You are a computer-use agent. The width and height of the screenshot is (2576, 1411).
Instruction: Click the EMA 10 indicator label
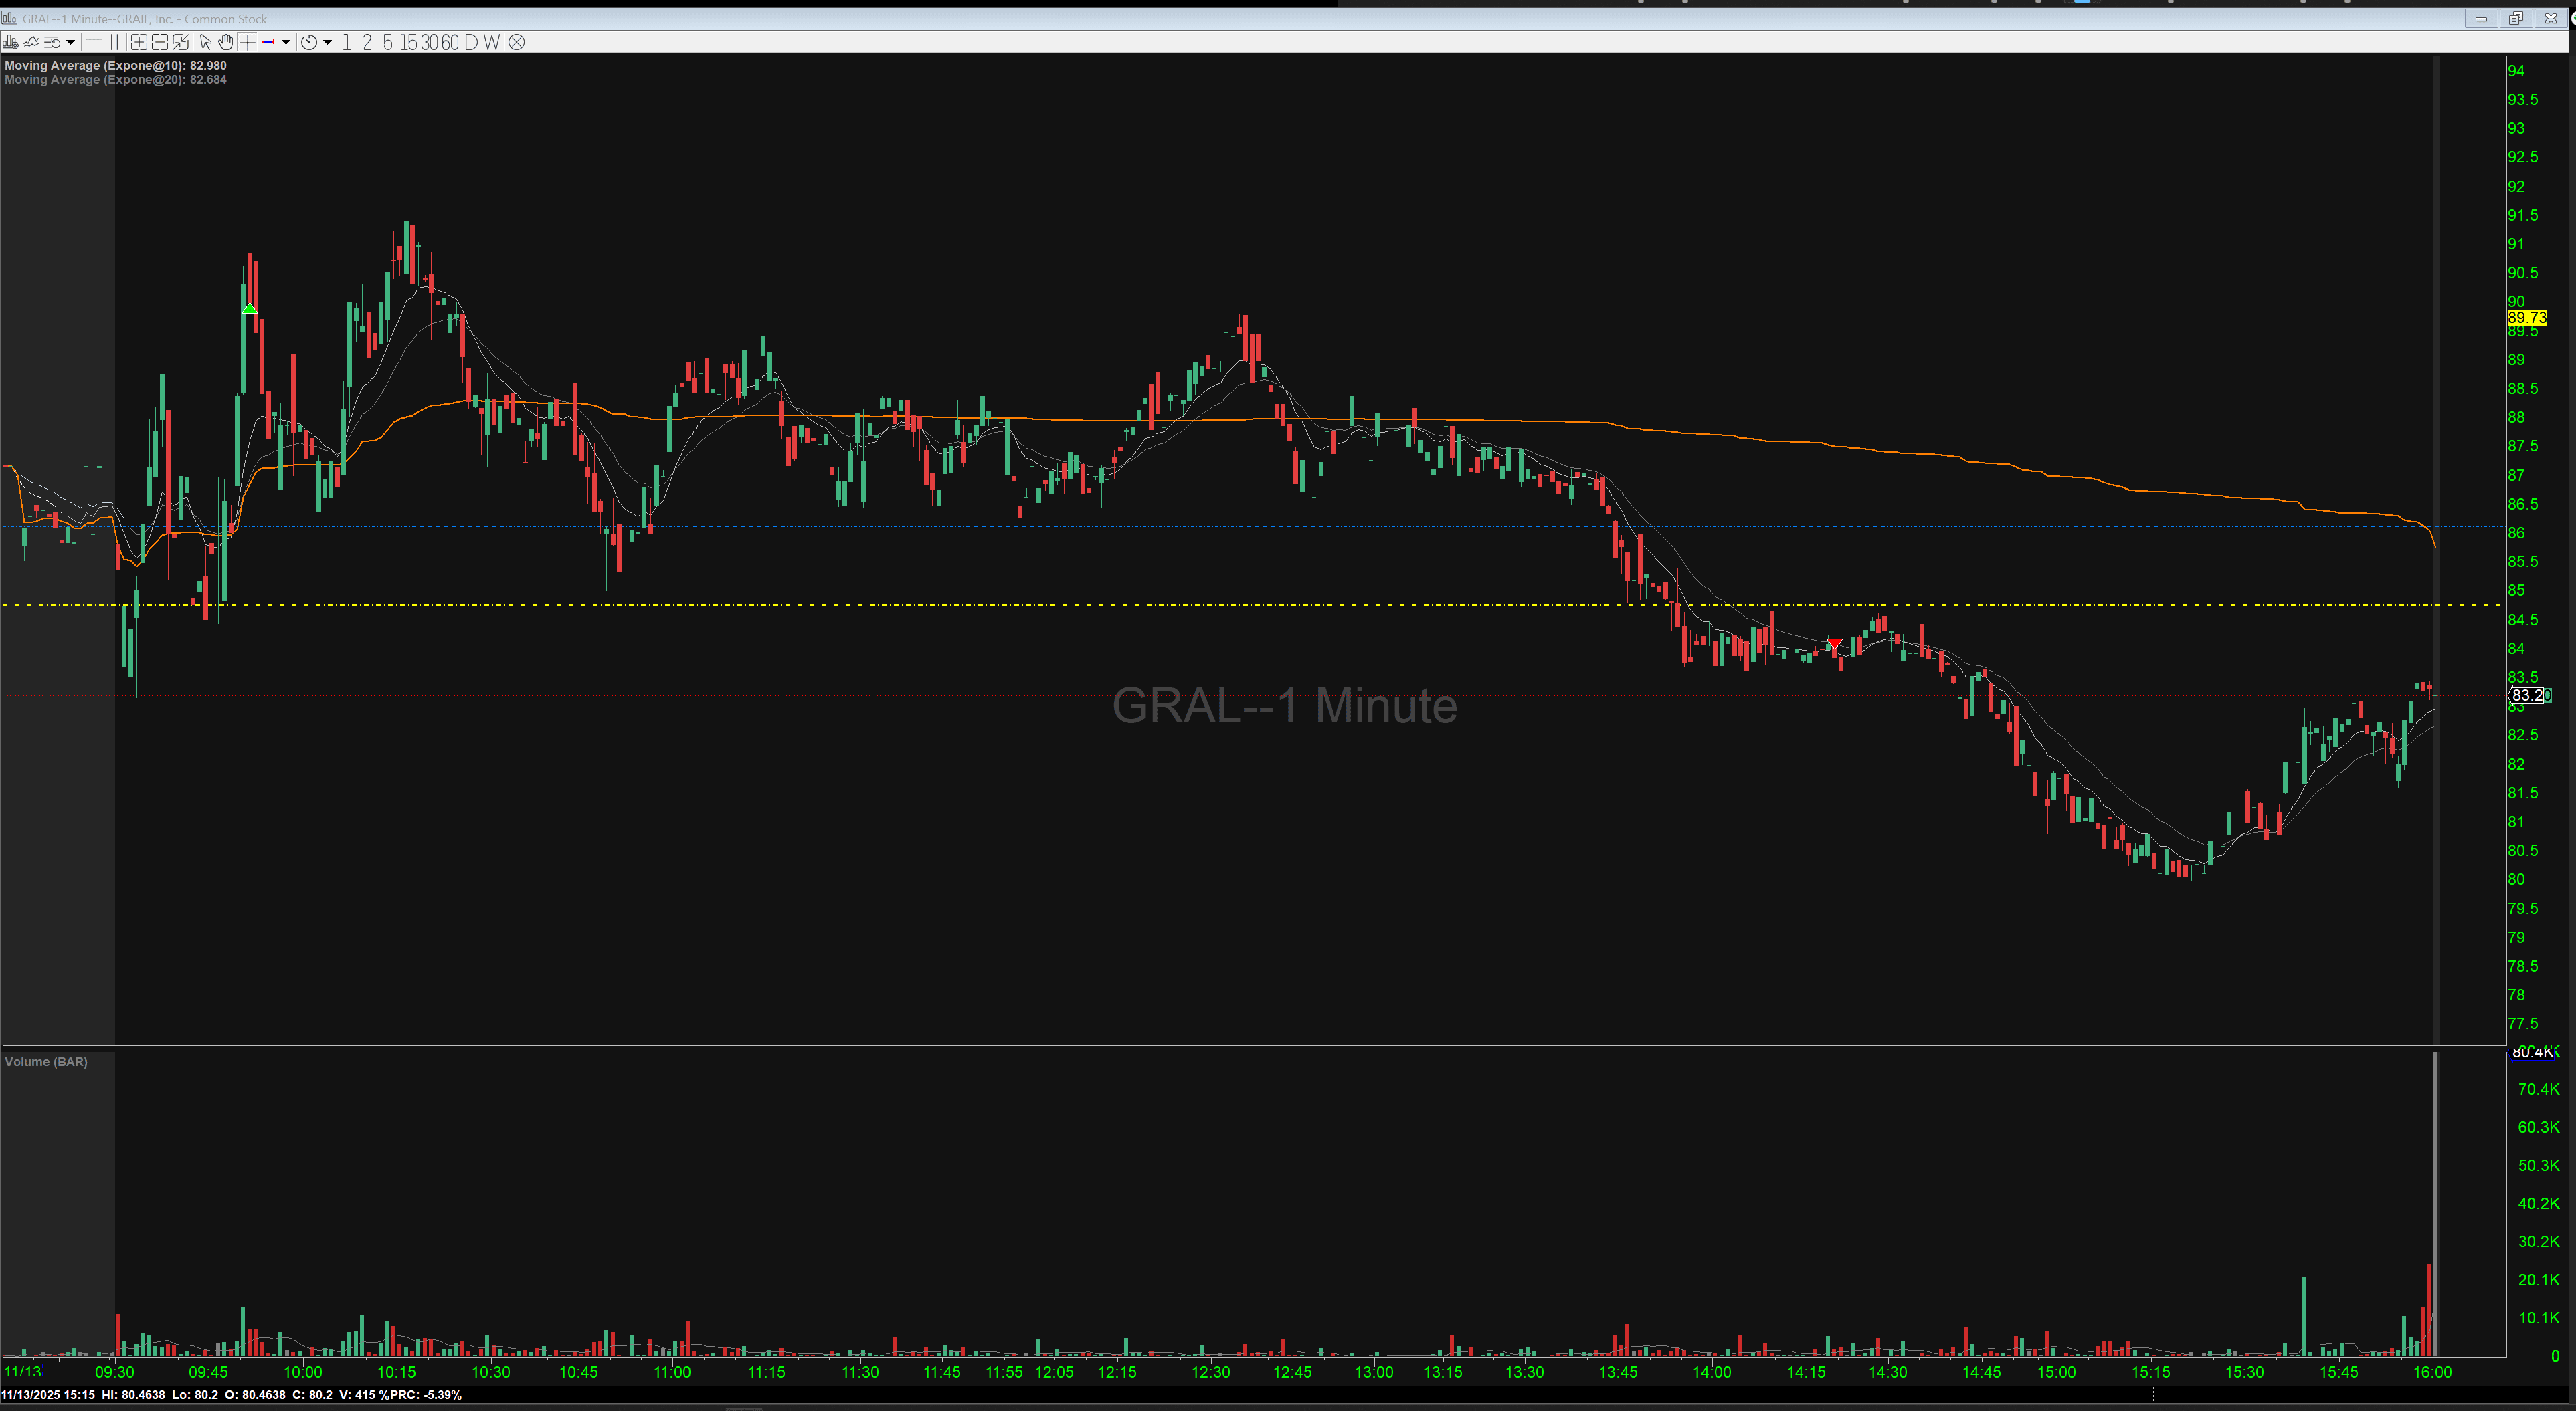pyautogui.click(x=115, y=65)
